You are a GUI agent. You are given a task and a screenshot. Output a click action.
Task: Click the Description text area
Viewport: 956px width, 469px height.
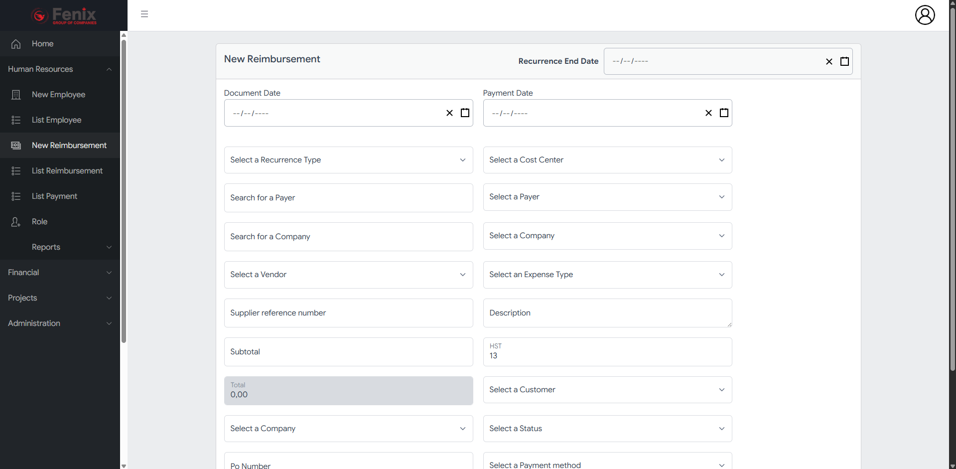click(x=607, y=313)
